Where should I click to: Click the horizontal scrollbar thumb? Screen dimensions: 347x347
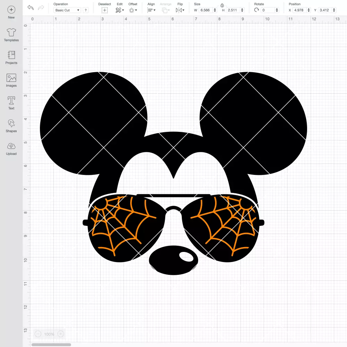[51, 345]
